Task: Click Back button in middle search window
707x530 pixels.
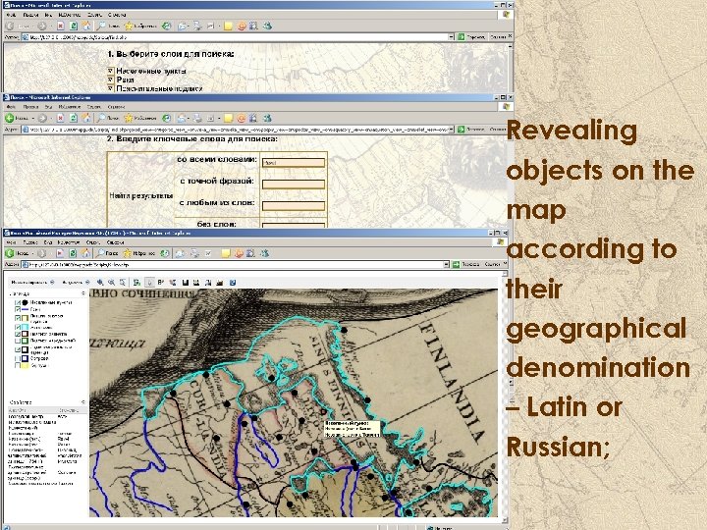Action: pos(17,118)
